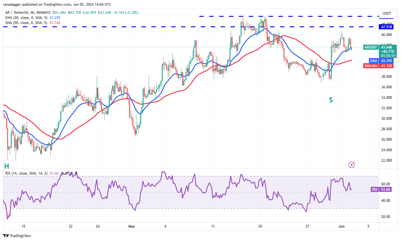Click the 60.00 level on RSI scale

[386, 184]
